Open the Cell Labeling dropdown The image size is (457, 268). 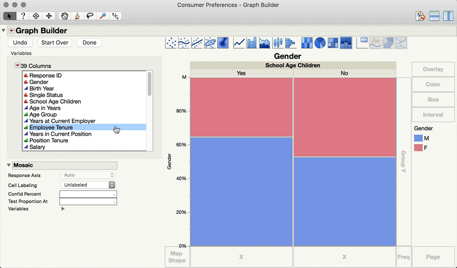click(x=88, y=184)
